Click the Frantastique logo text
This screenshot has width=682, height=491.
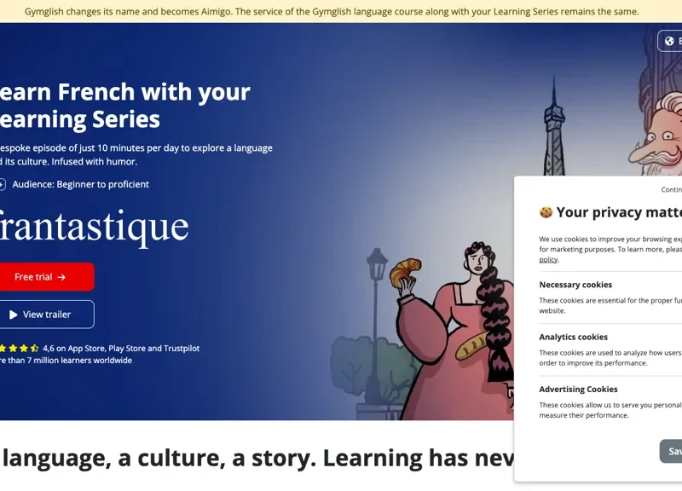point(92,227)
